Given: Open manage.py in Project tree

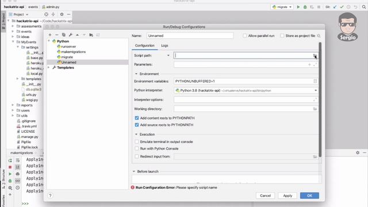Looking at the screenshot, I should [29, 137].
